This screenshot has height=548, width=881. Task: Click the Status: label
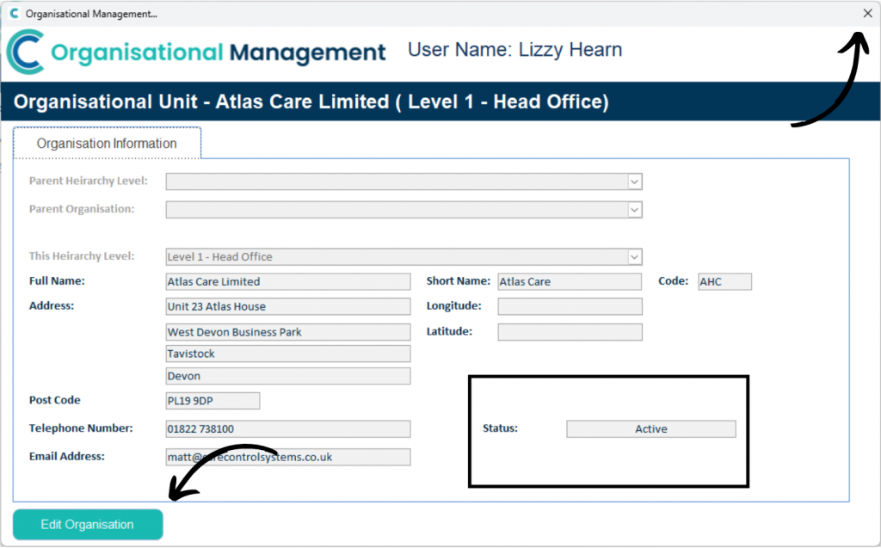500,428
